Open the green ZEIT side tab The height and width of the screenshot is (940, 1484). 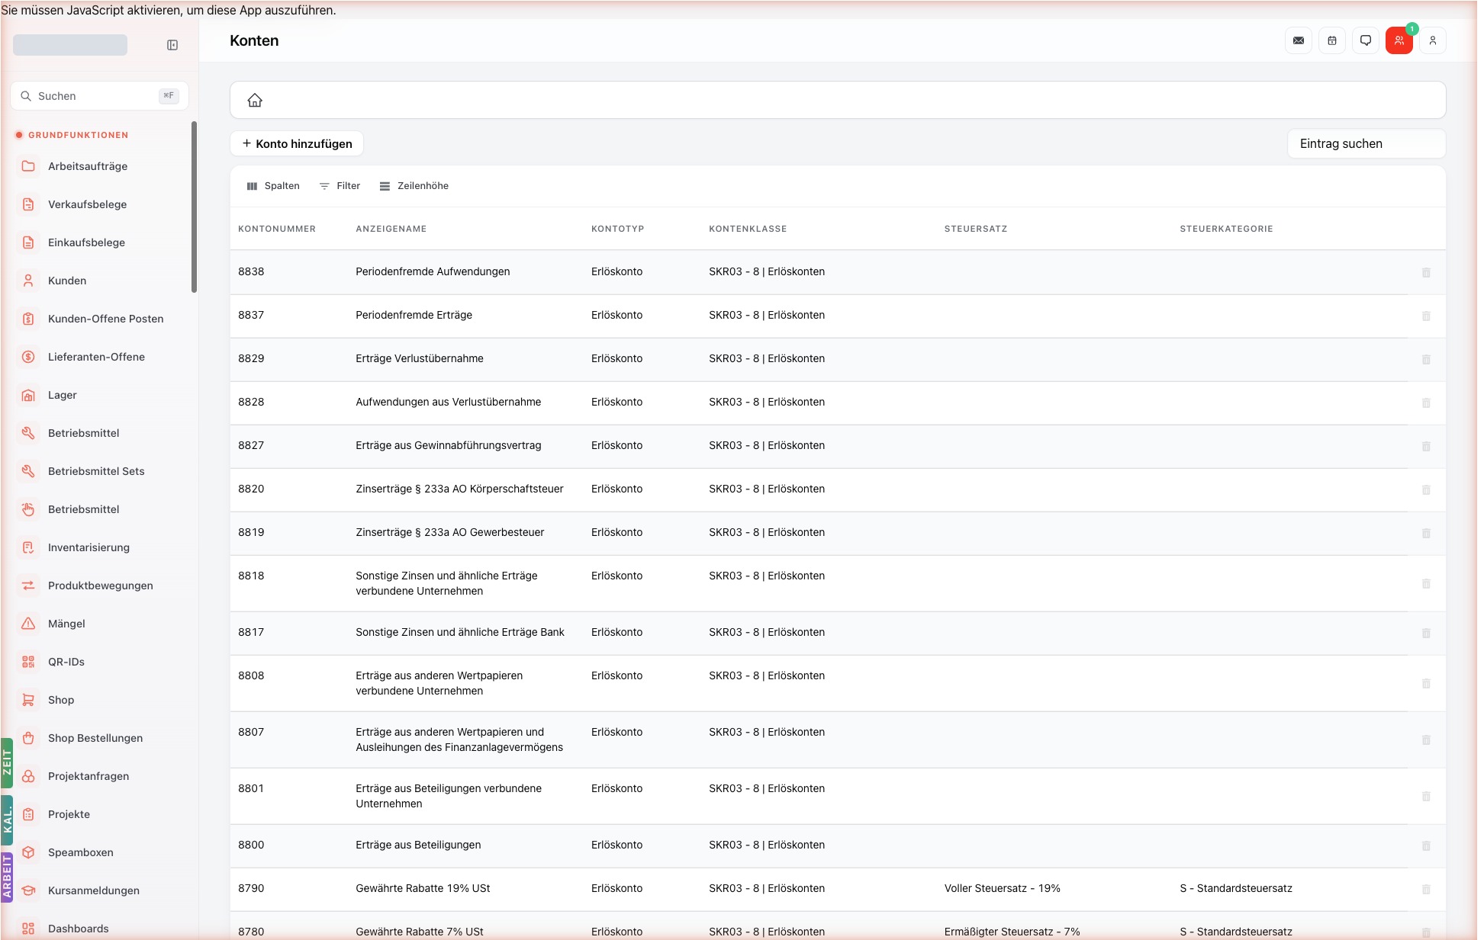pos(7,762)
